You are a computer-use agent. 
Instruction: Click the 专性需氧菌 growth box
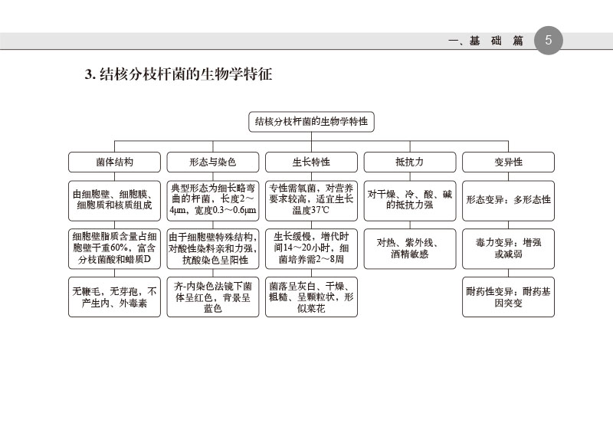point(311,199)
